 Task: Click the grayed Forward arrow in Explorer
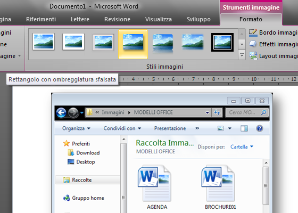(x=73, y=113)
